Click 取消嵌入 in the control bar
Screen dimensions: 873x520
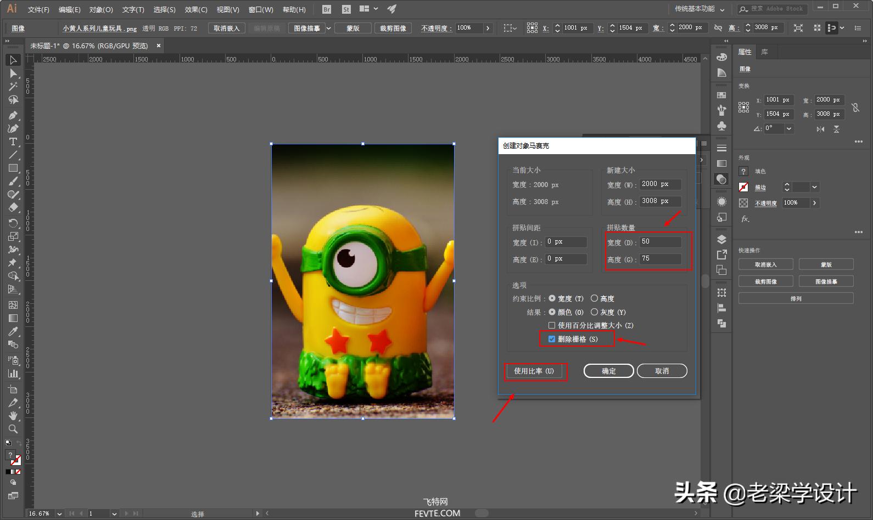tap(227, 28)
